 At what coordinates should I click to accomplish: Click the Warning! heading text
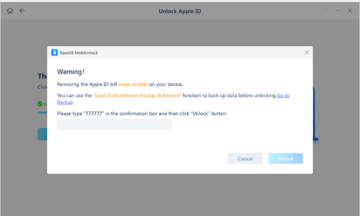tap(71, 72)
